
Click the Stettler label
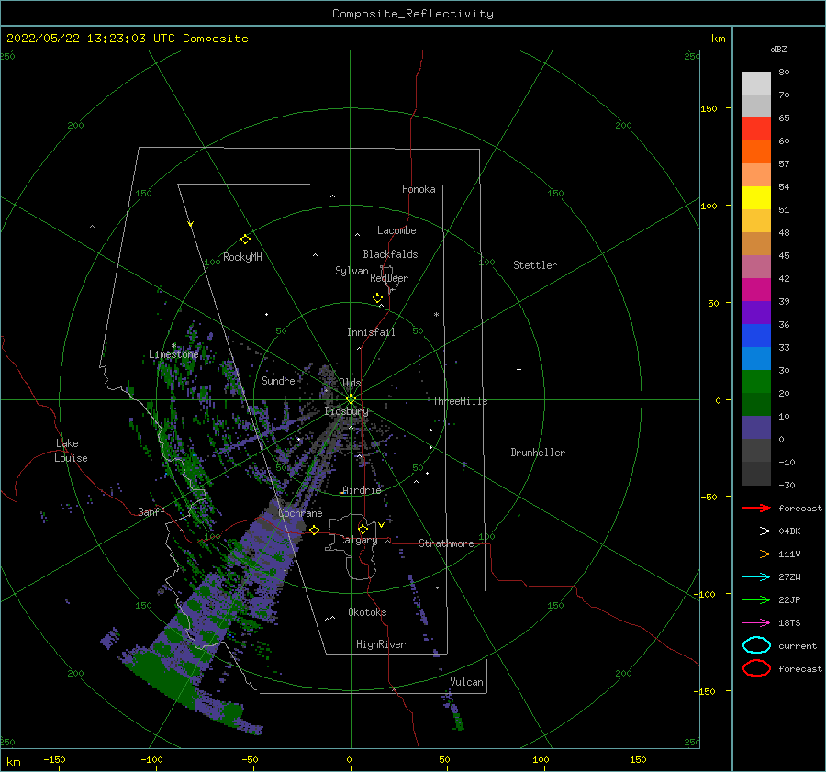pos(535,265)
